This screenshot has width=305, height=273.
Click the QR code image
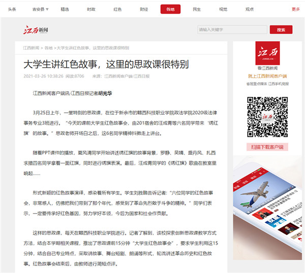click(x=267, y=117)
